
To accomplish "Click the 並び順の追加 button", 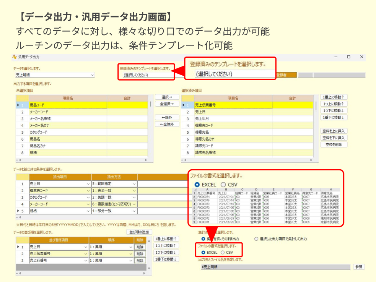I will (139, 232).
